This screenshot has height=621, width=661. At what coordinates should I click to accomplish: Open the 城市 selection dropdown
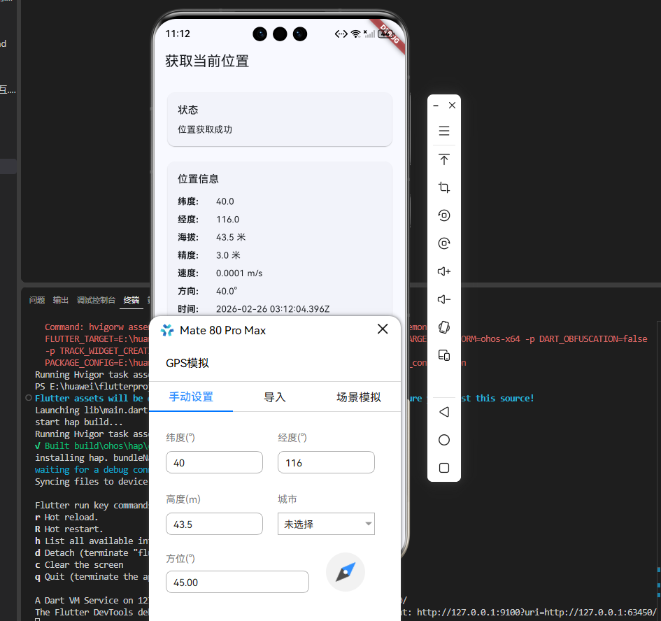point(326,523)
